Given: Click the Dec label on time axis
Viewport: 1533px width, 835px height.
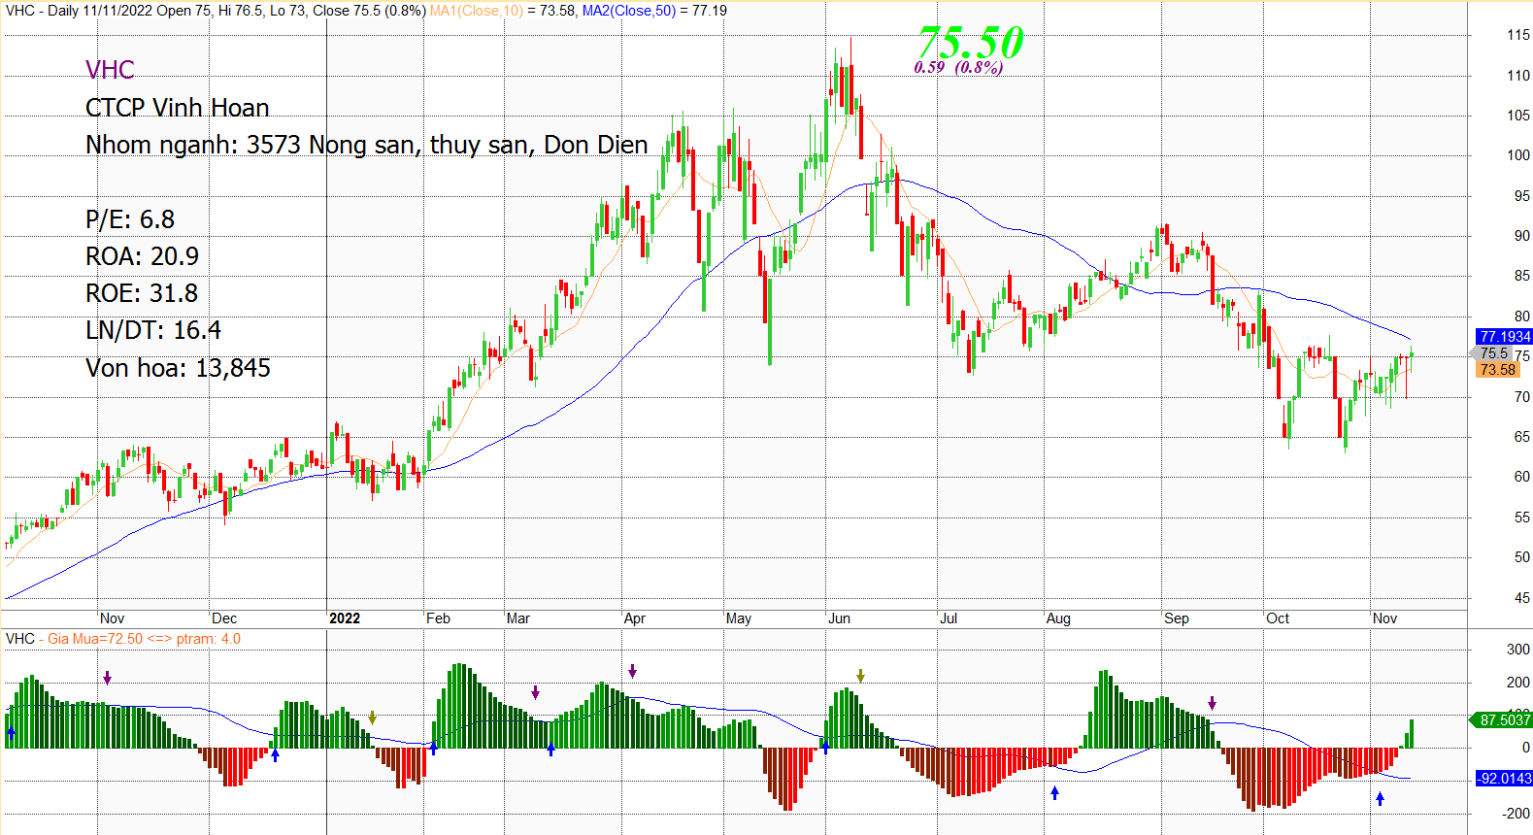Looking at the screenshot, I should [x=224, y=618].
